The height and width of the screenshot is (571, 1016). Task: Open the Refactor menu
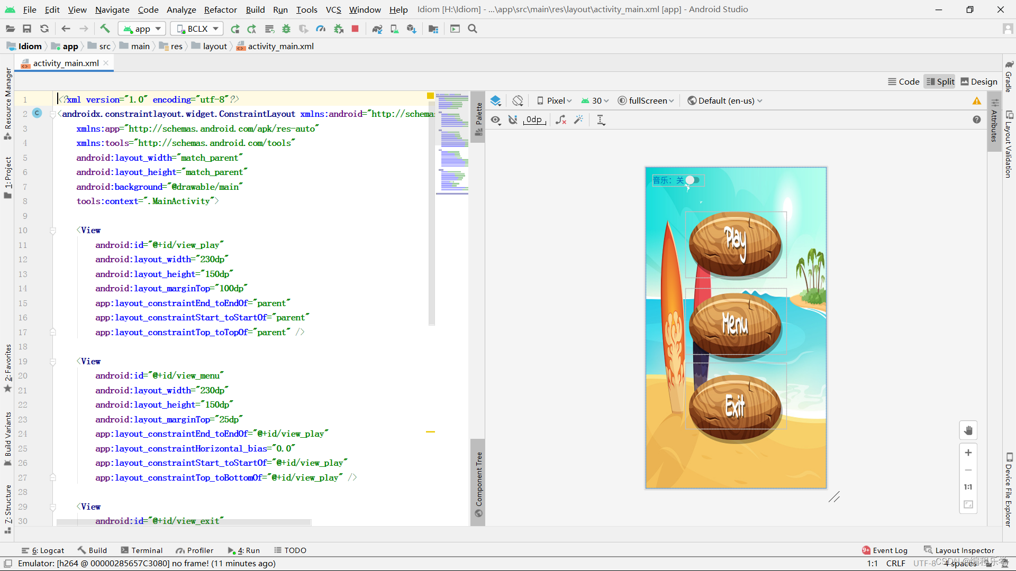tap(220, 10)
